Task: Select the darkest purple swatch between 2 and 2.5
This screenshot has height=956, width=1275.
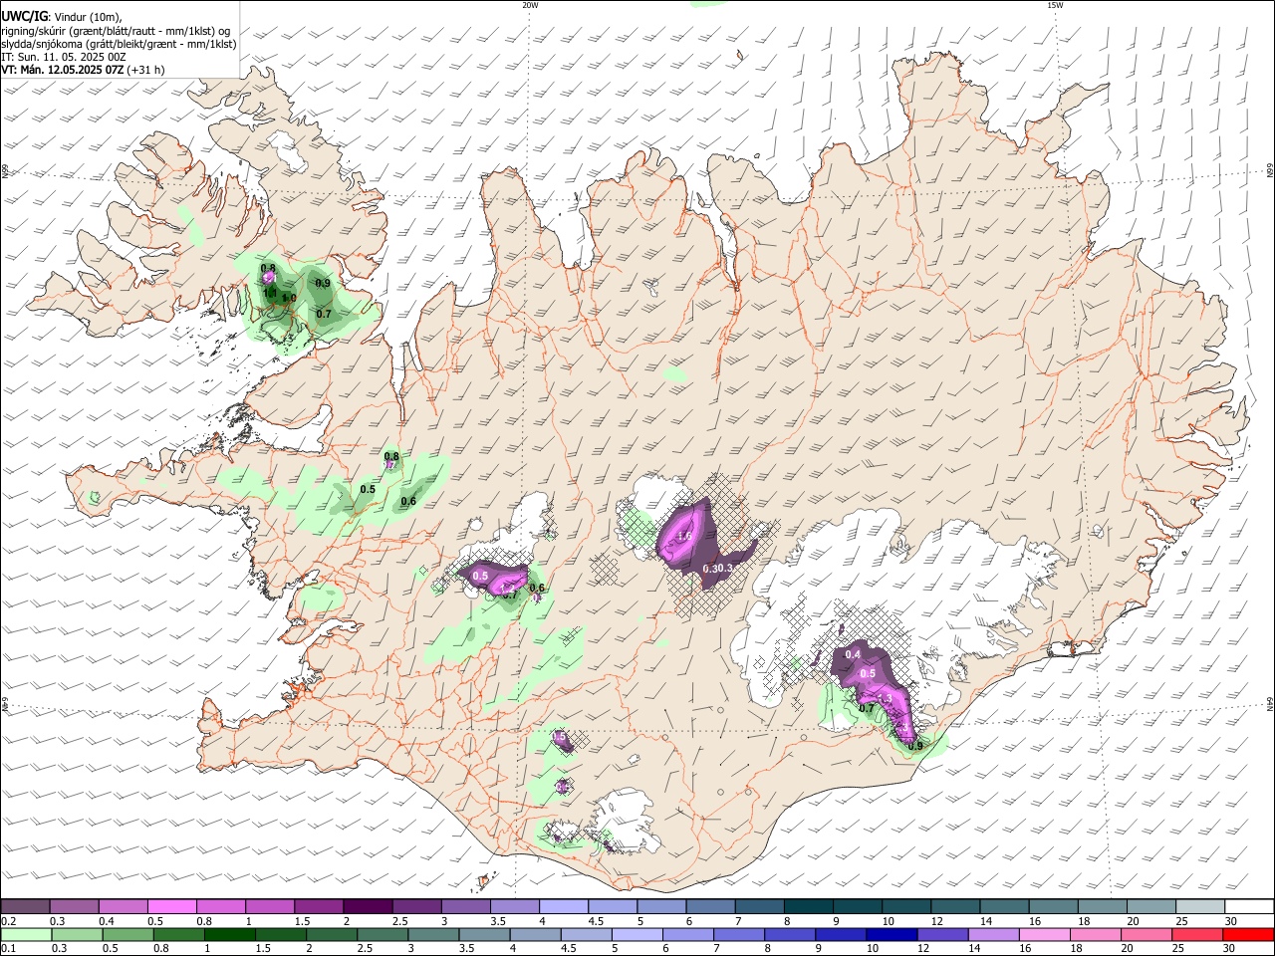Action: pyautogui.click(x=368, y=906)
